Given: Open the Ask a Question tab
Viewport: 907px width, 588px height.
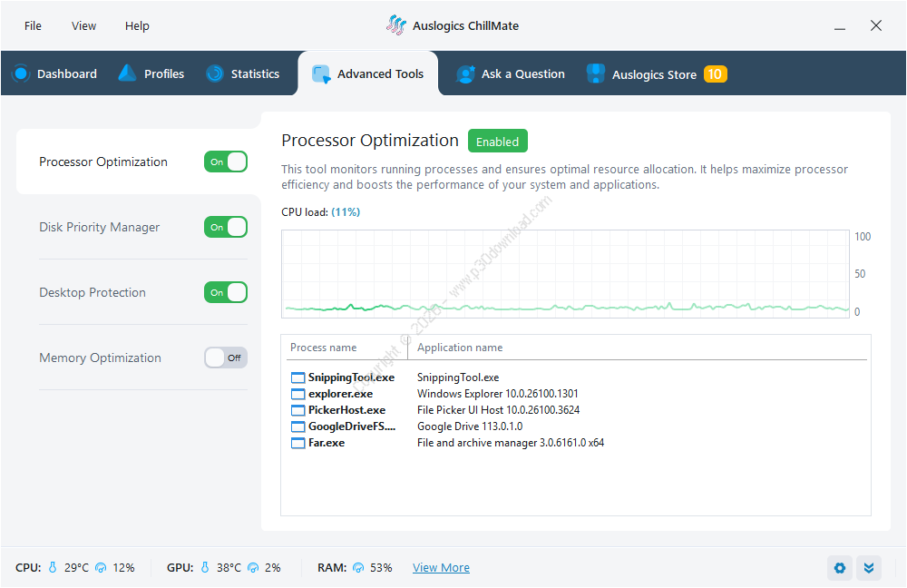Looking at the screenshot, I should click(510, 73).
